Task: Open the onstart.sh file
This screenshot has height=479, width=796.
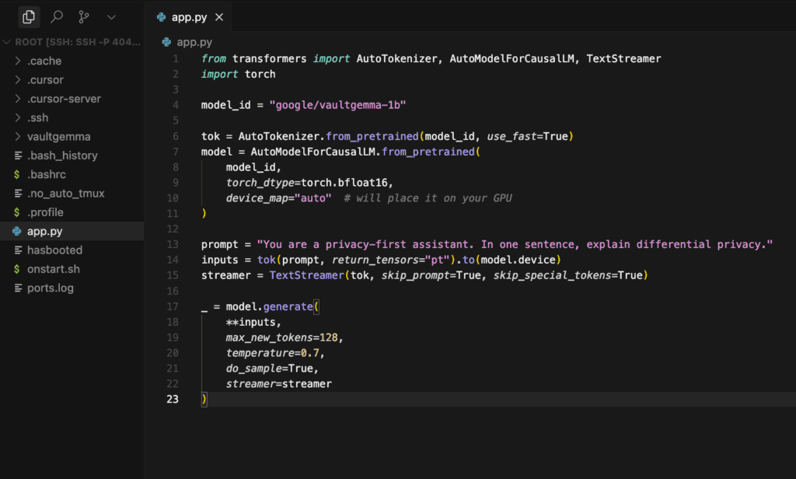Action: (x=72, y=269)
